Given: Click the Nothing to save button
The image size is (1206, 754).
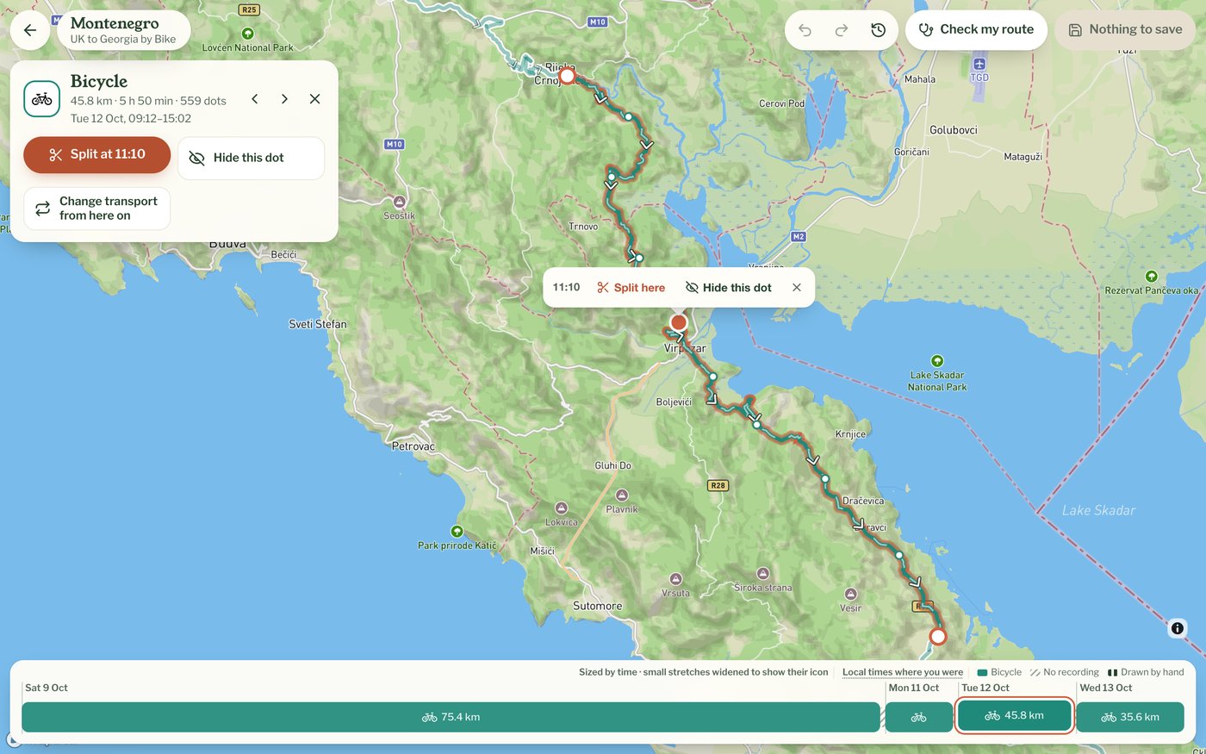Looking at the screenshot, I should pyautogui.click(x=1125, y=30).
